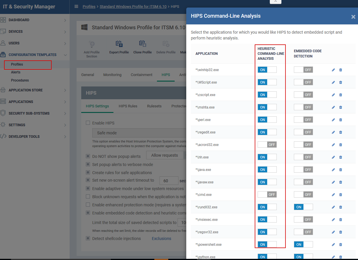Image resolution: width=358 pixels, height=260 pixels.
Task: Edit the *\rundll32.exe entry
Action: click(333, 207)
